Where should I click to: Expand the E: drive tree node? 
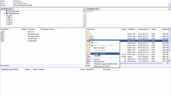[7, 22]
